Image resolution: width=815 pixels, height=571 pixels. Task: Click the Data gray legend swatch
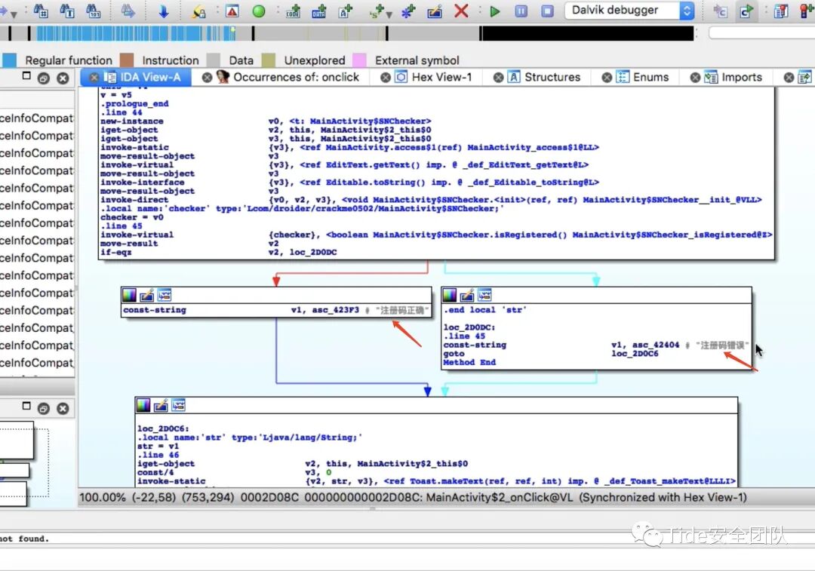click(x=213, y=60)
